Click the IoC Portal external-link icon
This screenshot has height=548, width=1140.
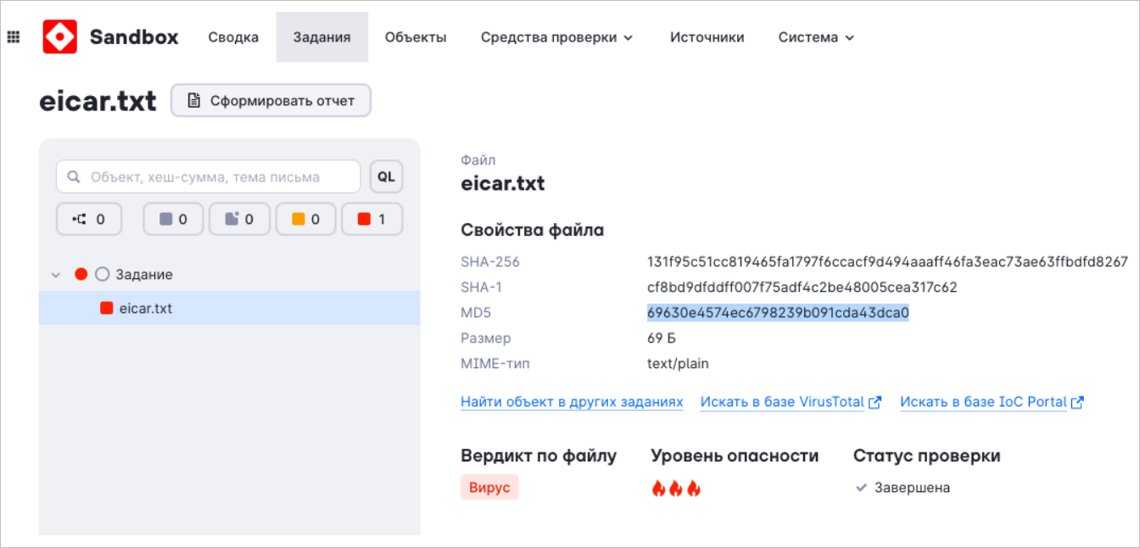(x=1077, y=403)
